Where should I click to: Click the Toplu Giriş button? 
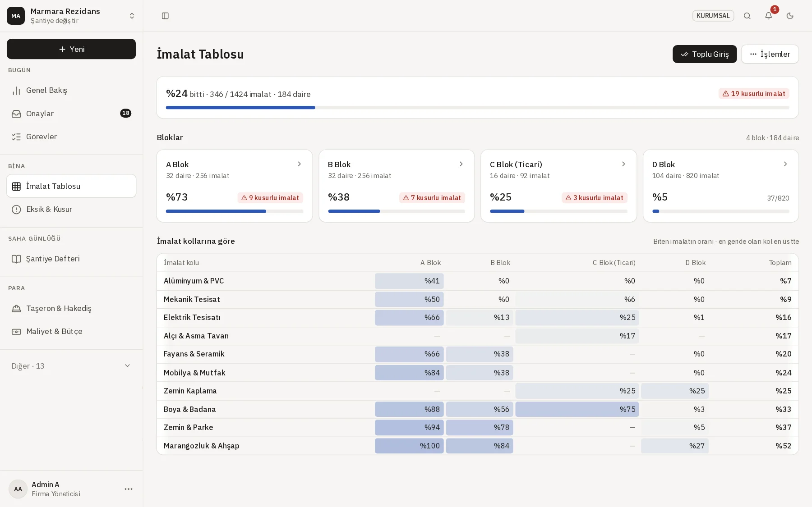click(x=705, y=54)
